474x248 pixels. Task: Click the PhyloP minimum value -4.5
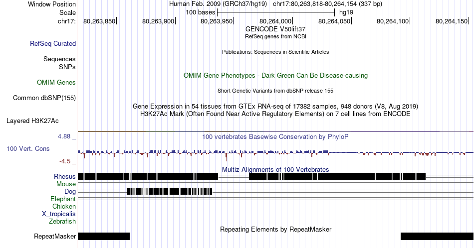click(65, 161)
